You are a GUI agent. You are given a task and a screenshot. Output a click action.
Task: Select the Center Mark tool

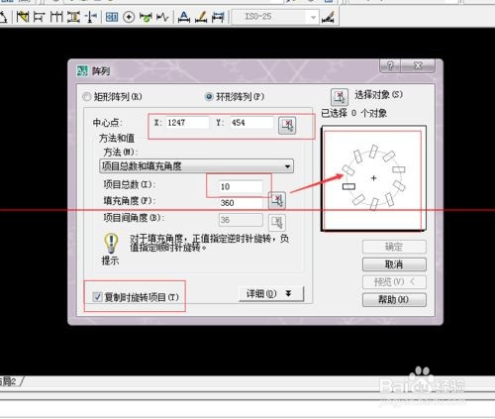pos(129,17)
